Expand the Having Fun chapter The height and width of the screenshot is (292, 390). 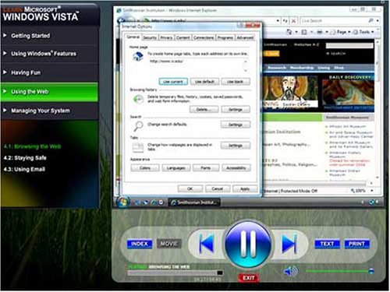(49, 72)
